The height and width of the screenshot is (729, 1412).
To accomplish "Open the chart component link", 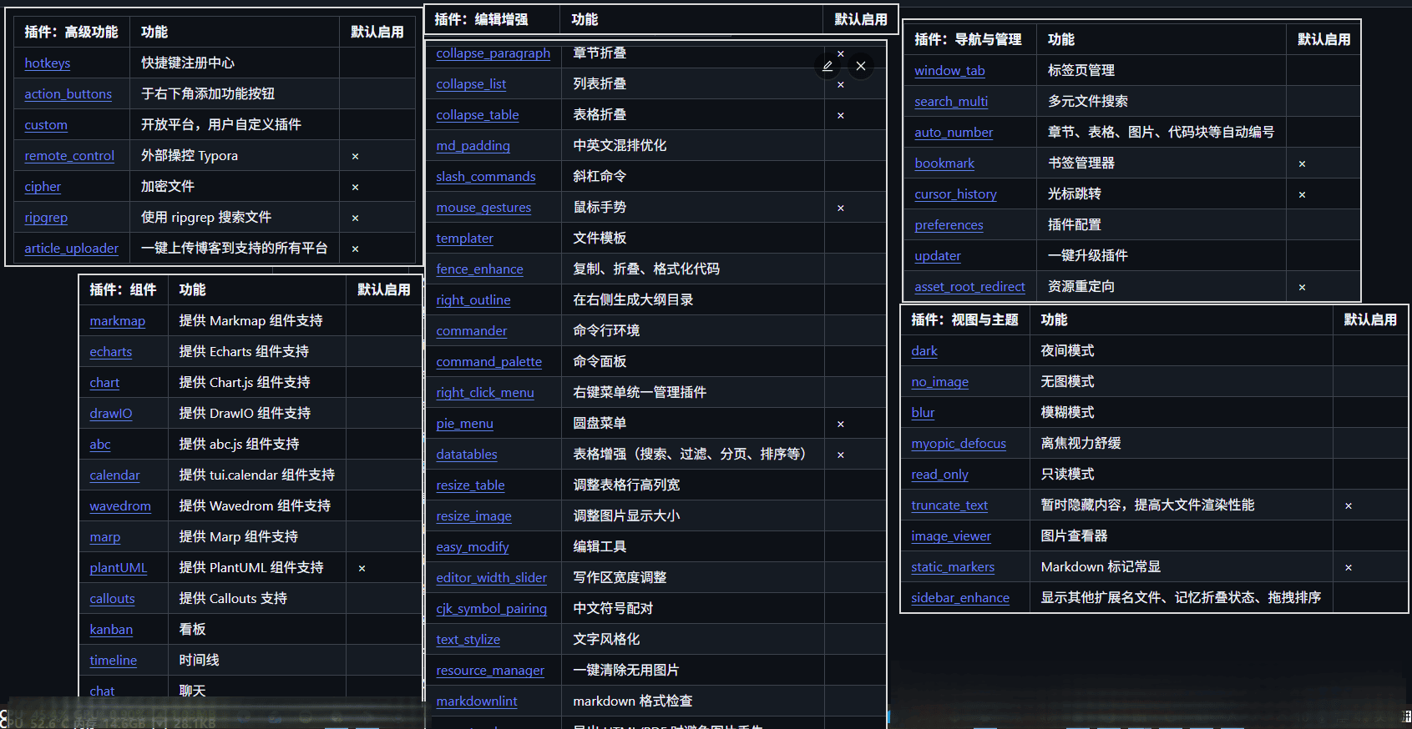I will point(104,383).
